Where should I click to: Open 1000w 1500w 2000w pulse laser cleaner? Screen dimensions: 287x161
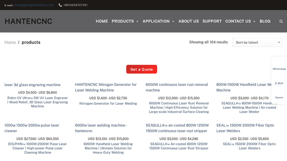(32, 128)
